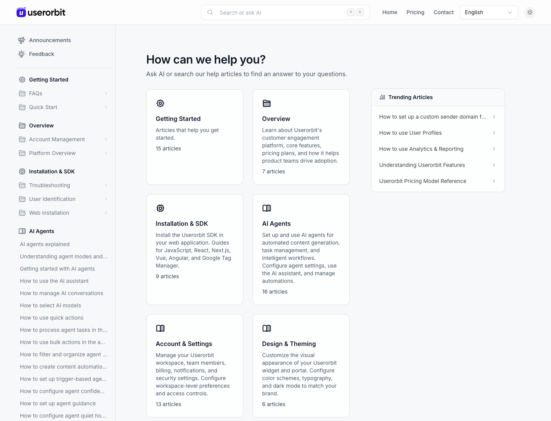Select Getting started with AI agents
The image size is (551, 421).
tap(57, 269)
